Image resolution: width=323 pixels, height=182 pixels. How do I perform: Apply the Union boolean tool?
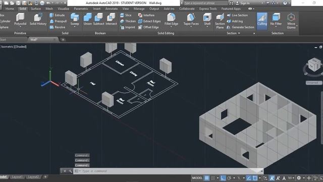point(87,19)
